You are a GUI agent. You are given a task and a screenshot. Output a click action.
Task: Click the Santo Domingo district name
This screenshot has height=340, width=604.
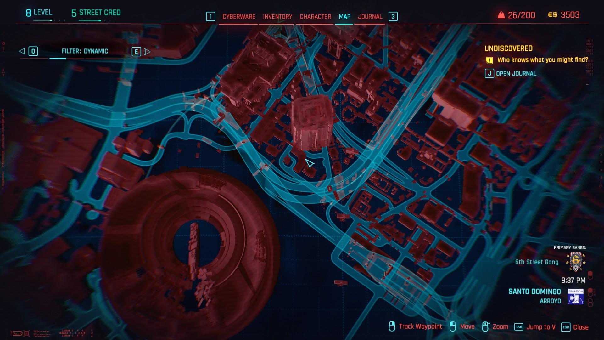point(534,292)
